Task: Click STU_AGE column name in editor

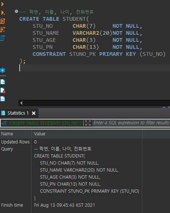Action: click(x=44, y=40)
